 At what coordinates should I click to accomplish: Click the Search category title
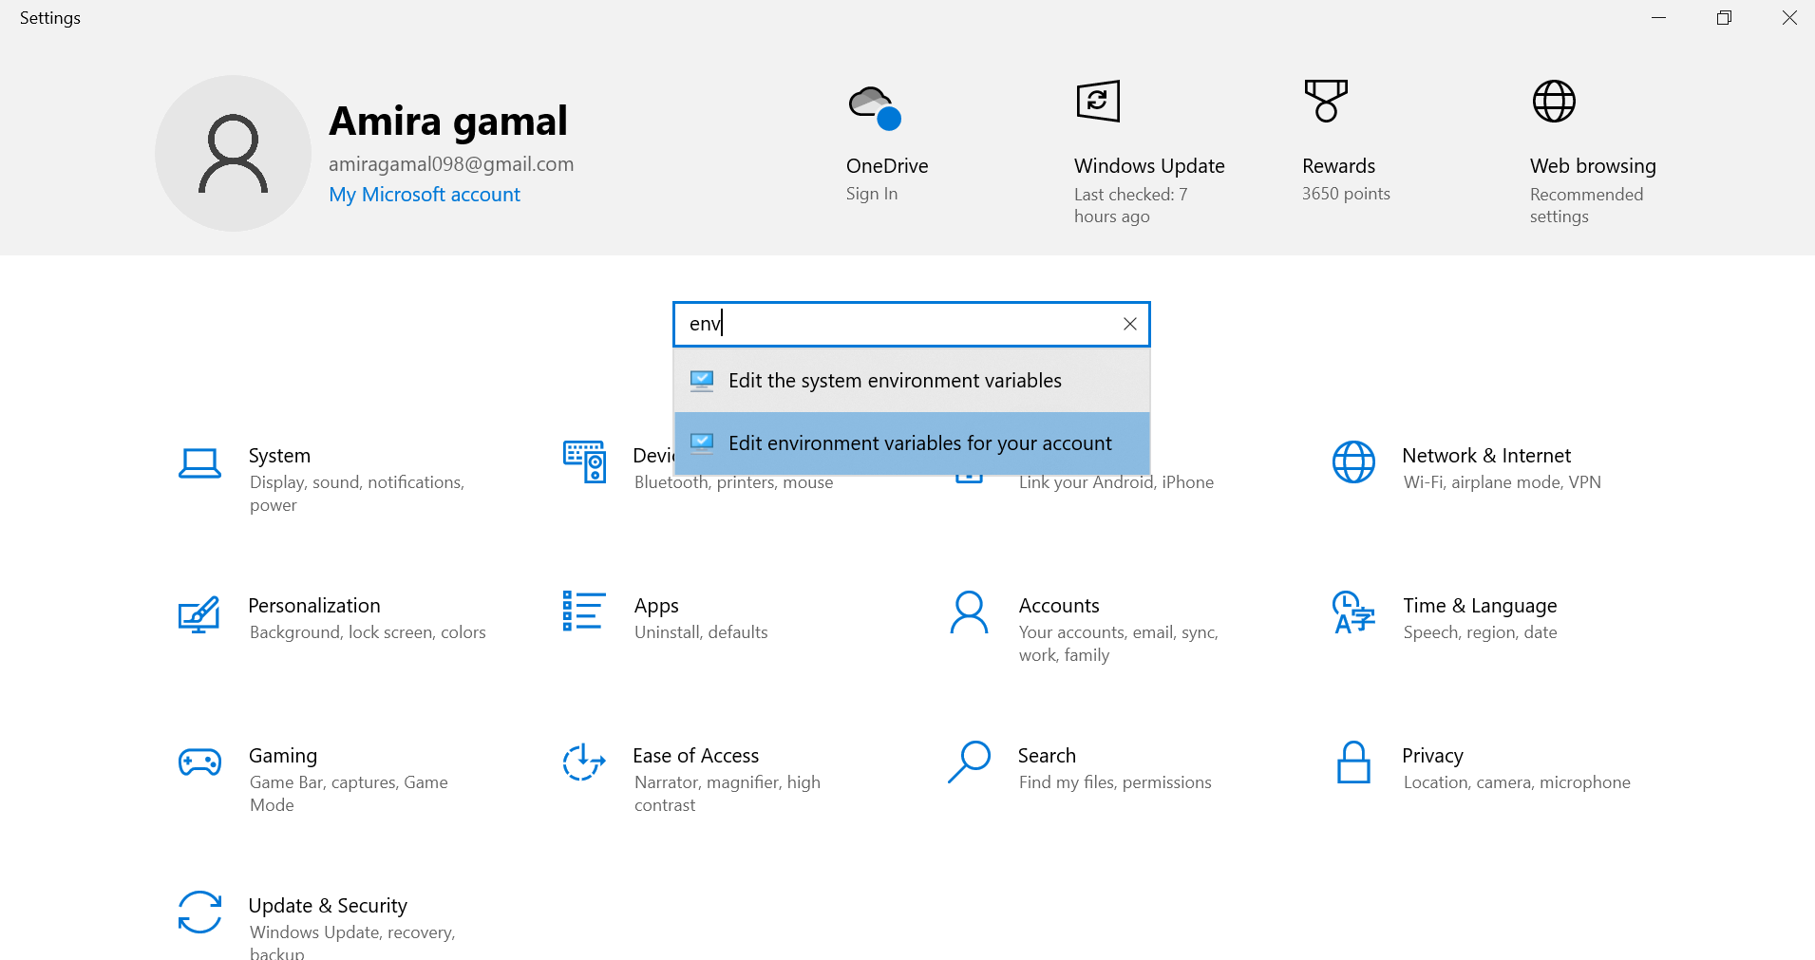pos(1047,756)
